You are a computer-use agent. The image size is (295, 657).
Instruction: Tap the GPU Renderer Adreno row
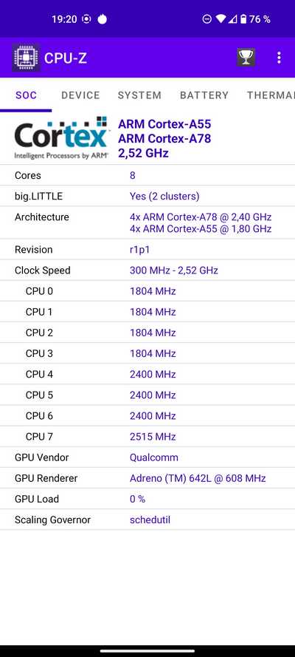147,478
